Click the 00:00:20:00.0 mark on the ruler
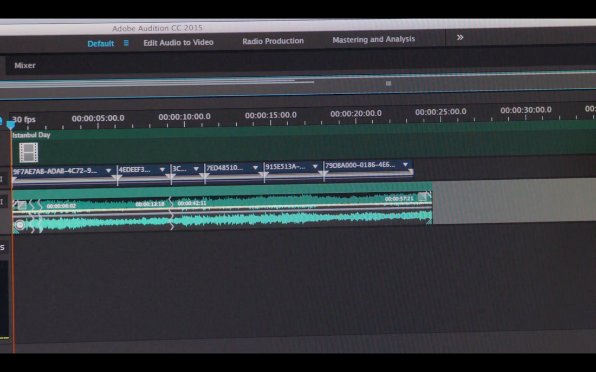Image resolution: width=596 pixels, height=372 pixels. [356, 113]
